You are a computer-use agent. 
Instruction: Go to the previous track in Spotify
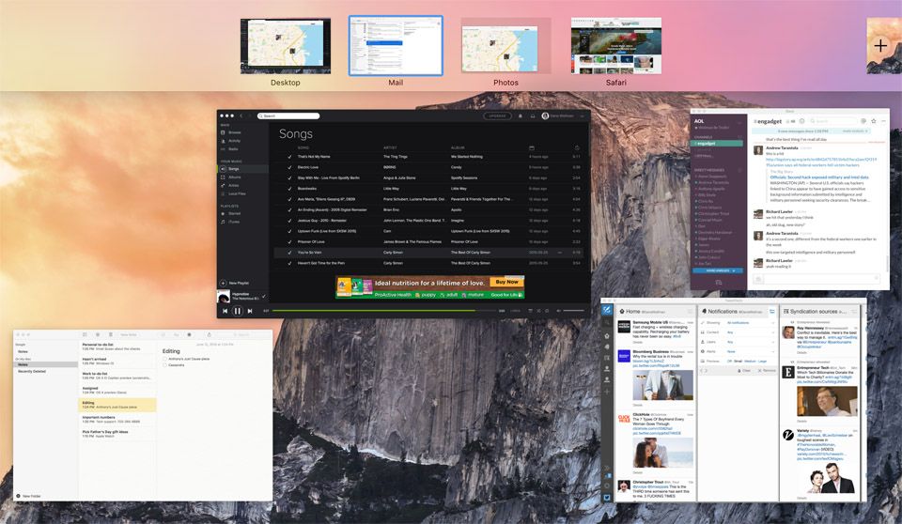click(x=225, y=310)
